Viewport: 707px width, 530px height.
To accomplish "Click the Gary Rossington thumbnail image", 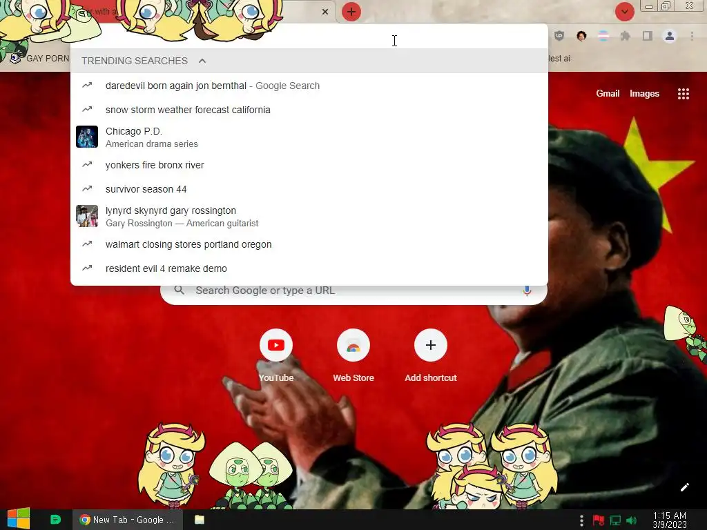I will 87,216.
